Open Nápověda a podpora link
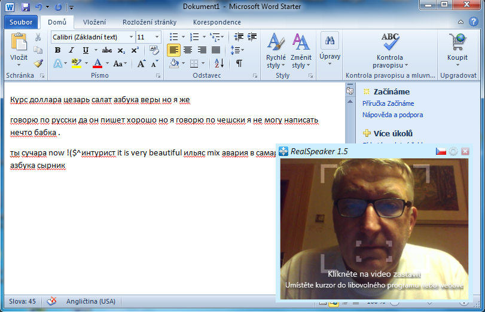The width and height of the screenshot is (485, 312). [x=392, y=115]
